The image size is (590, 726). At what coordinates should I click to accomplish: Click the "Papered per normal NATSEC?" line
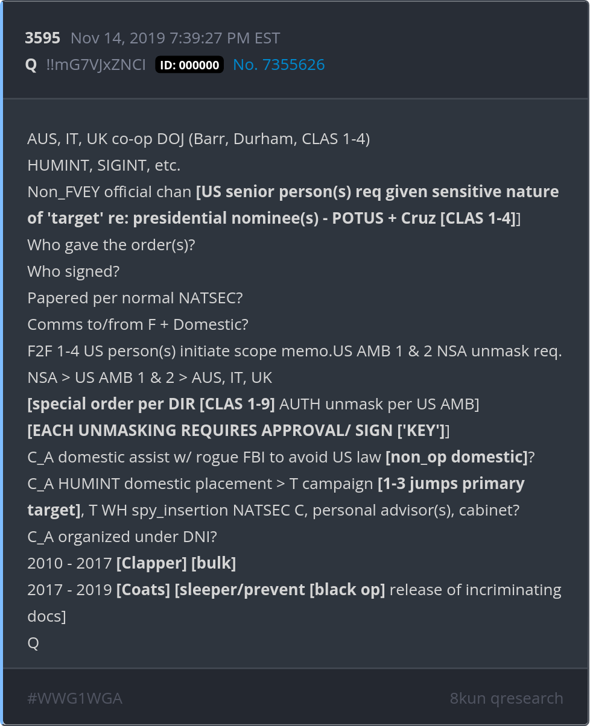tap(135, 298)
